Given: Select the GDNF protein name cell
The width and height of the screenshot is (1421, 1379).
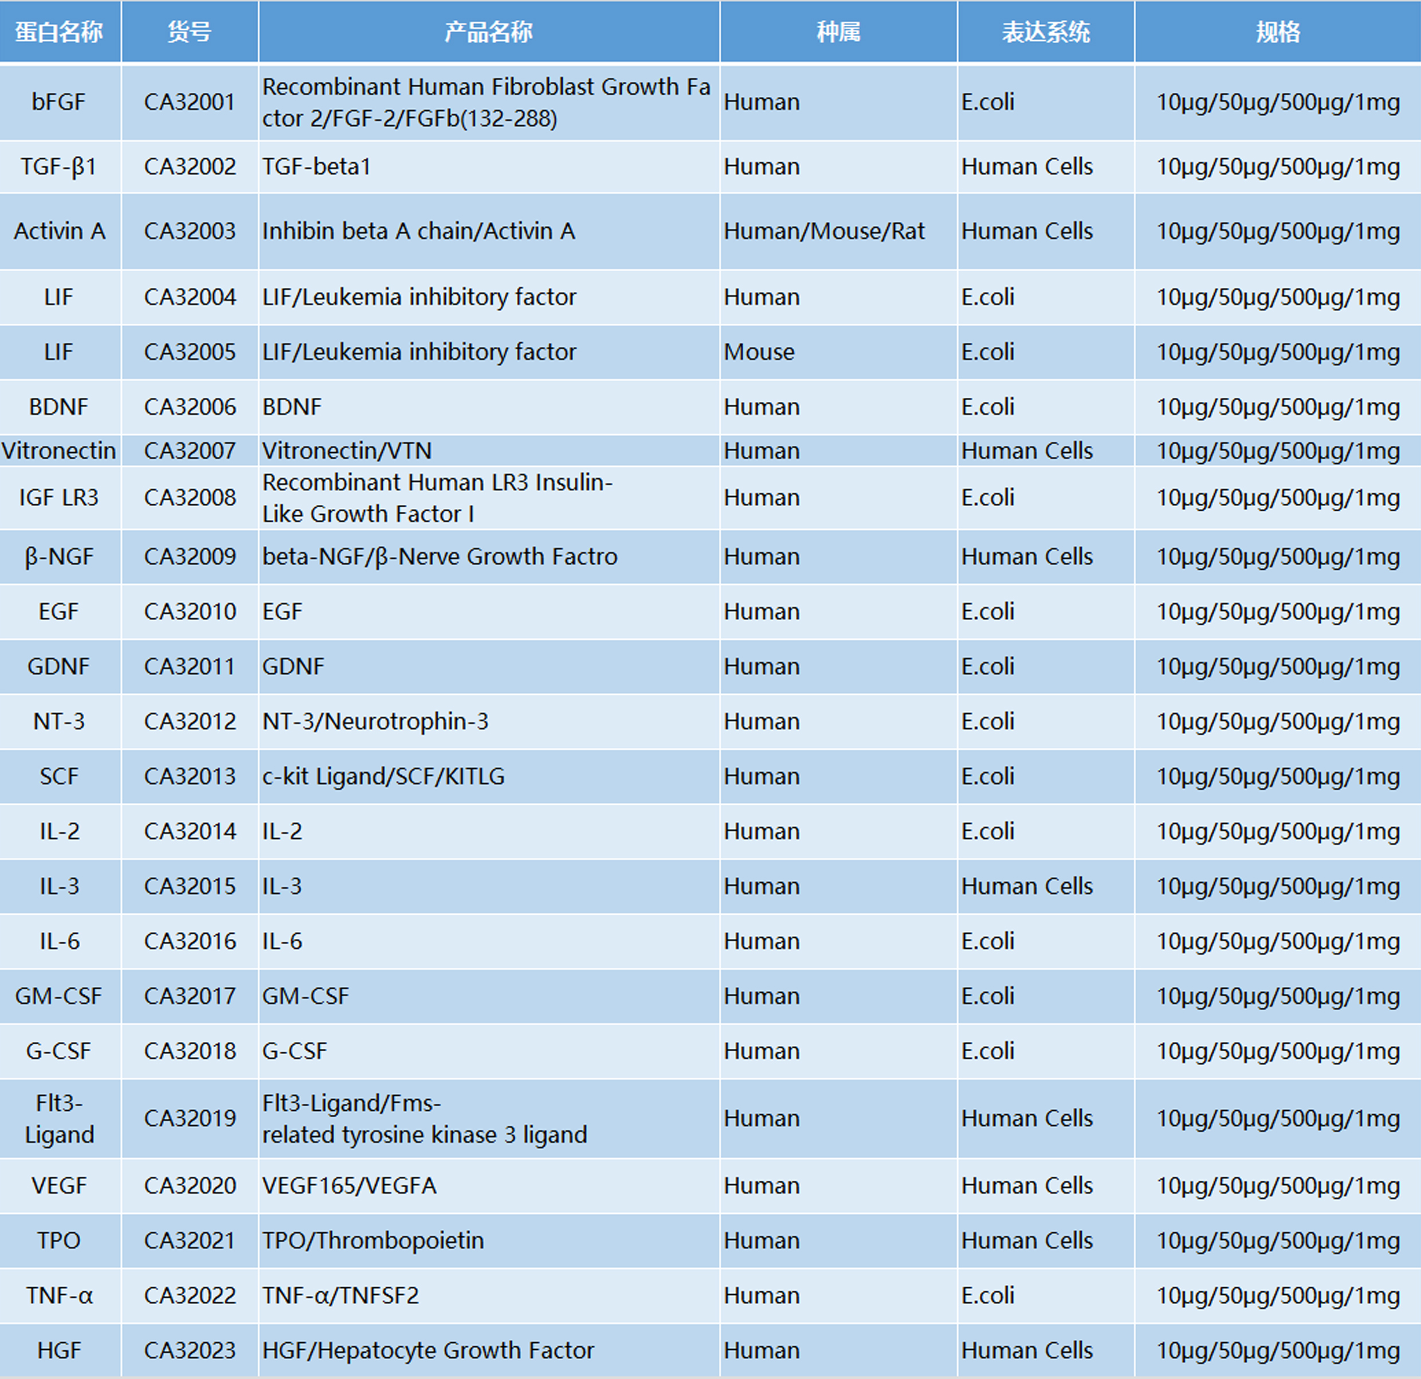Looking at the screenshot, I should 60,667.
